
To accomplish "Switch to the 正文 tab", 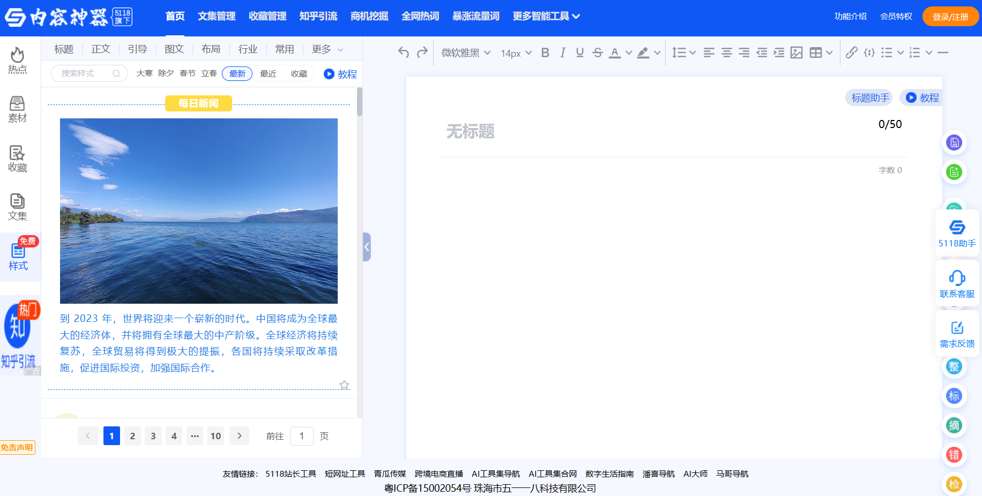I will click(101, 49).
